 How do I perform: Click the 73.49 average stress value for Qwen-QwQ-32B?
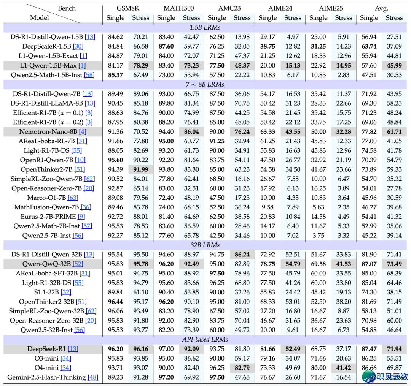tap(394, 264)
